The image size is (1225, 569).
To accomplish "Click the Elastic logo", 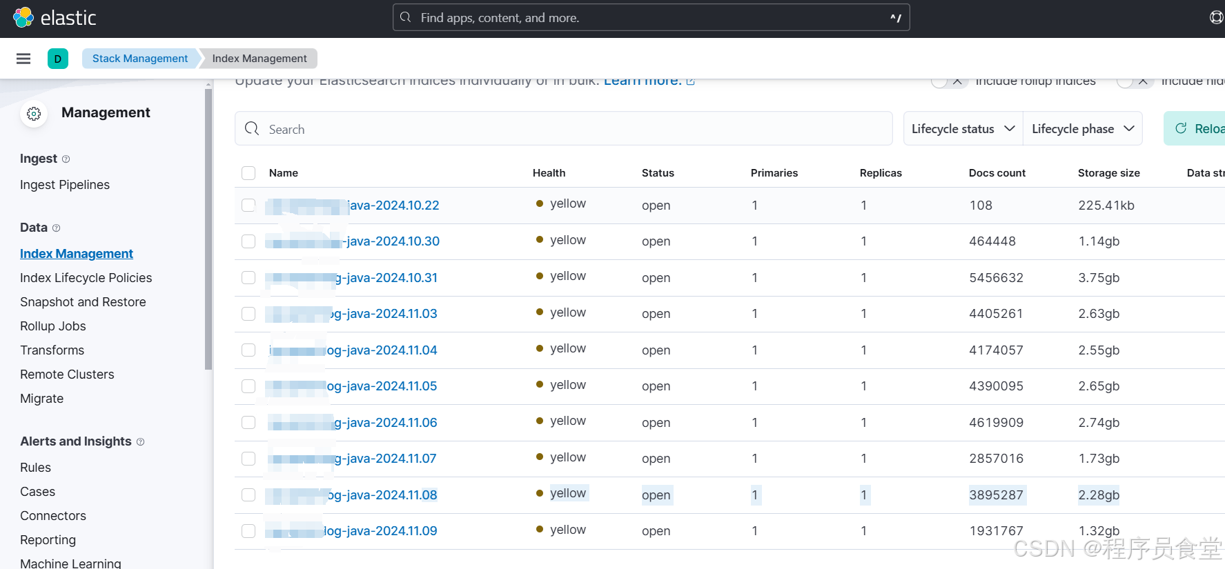I will pyautogui.click(x=55, y=17).
